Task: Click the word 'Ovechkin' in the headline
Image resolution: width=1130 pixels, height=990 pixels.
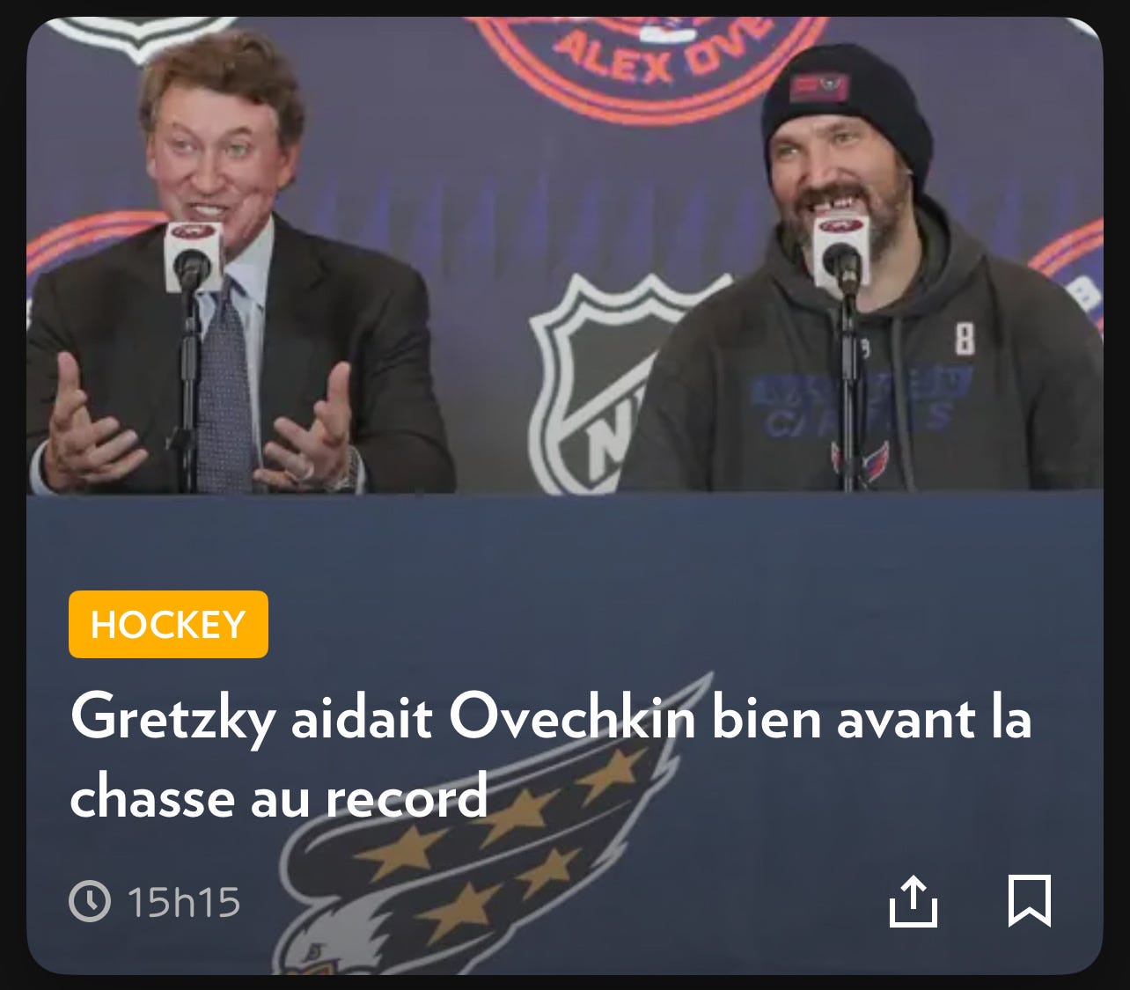Action: [572, 718]
